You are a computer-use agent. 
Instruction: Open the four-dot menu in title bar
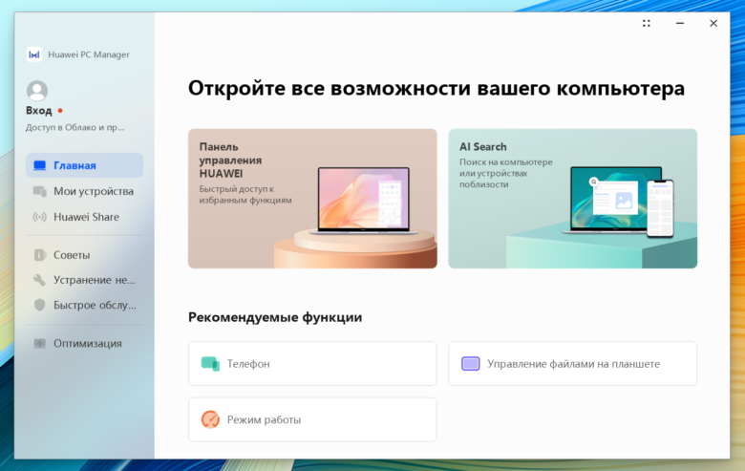coord(647,23)
